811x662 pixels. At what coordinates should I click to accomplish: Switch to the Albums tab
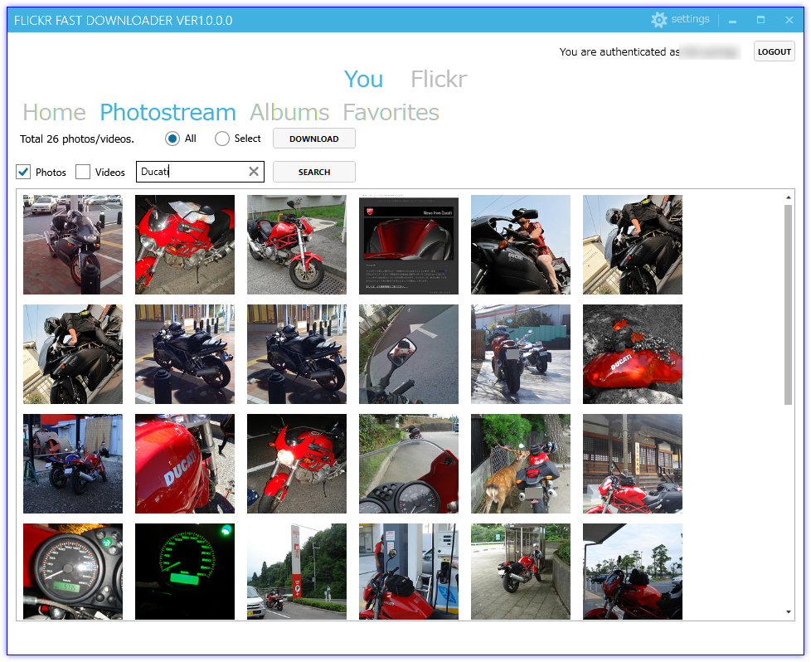tap(289, 111)
